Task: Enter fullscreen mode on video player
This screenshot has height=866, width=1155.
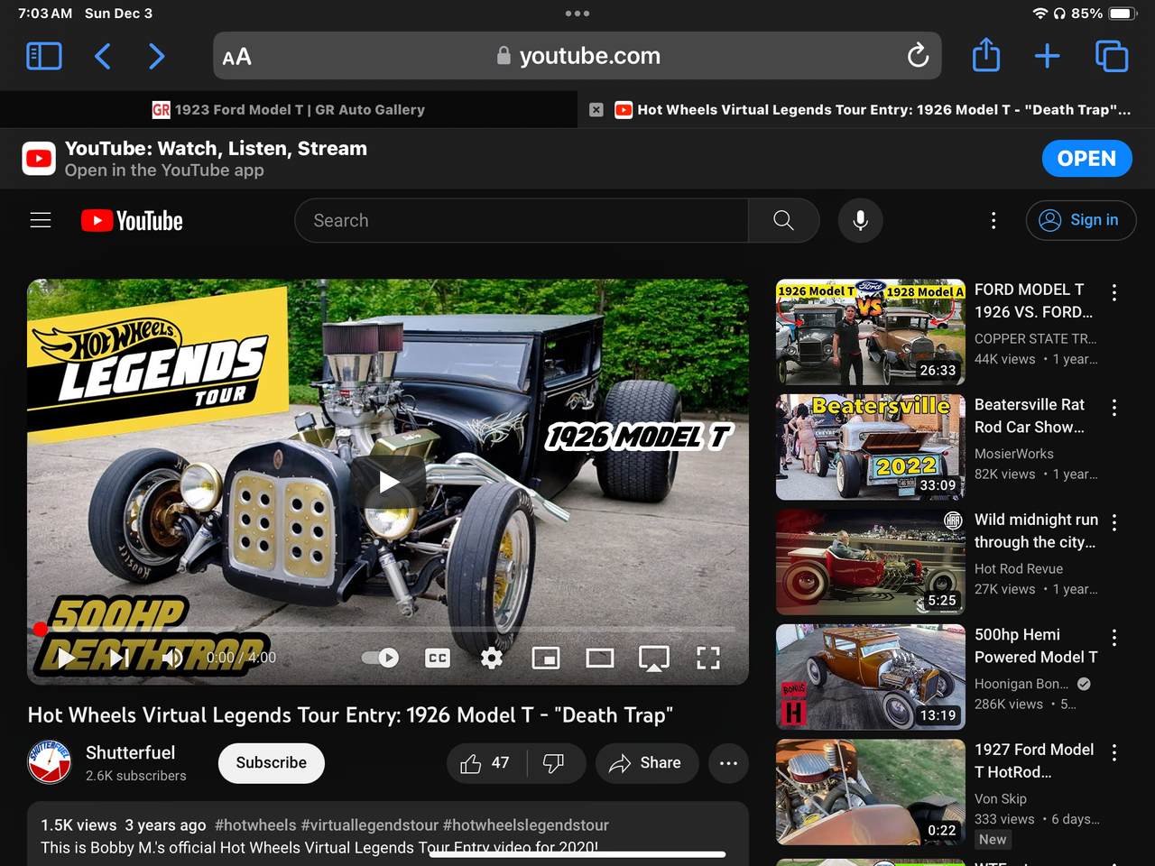Action: coord(708,658)
